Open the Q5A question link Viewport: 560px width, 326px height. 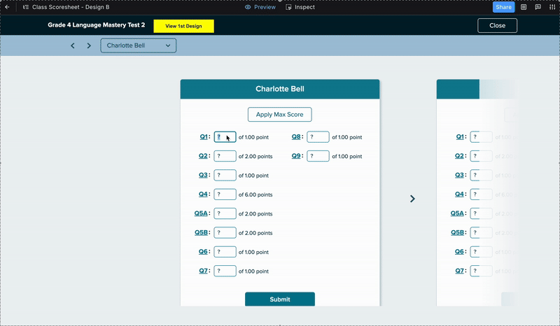[202, 213]
